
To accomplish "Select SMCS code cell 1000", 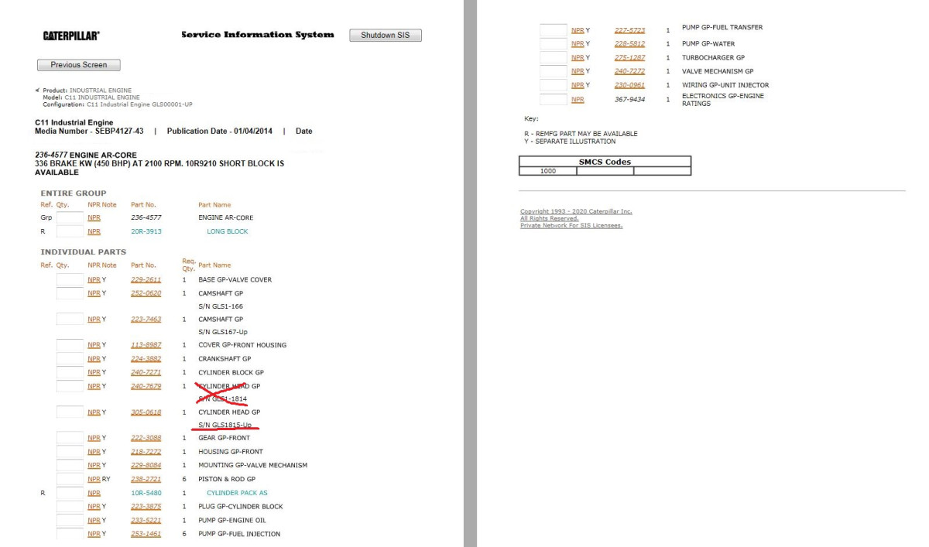I will (548, 171).
